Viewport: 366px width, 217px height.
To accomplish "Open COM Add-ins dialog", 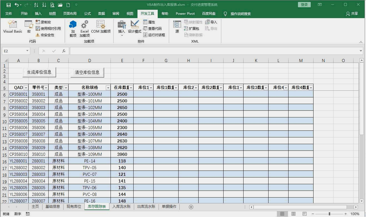I will pos(101,27).
